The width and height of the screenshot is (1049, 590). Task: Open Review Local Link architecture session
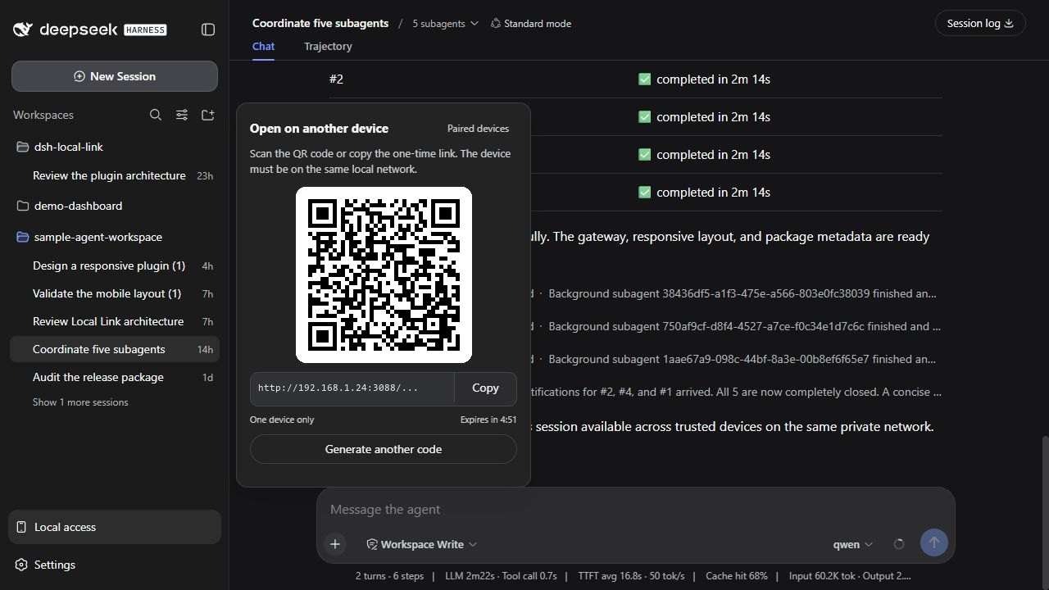click(115, 321)
